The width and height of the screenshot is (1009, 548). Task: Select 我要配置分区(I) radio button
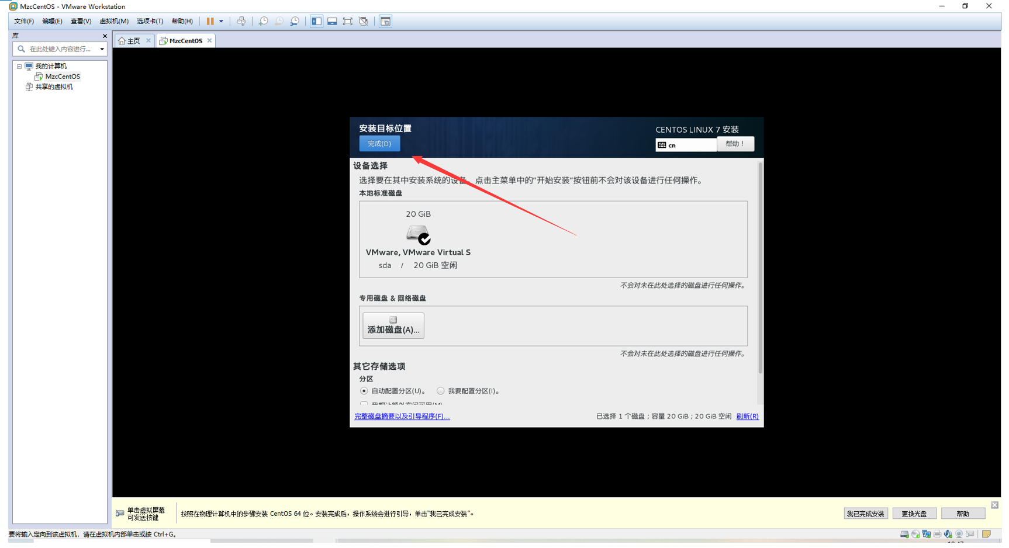pyautogui.click(x=441, y=391)
